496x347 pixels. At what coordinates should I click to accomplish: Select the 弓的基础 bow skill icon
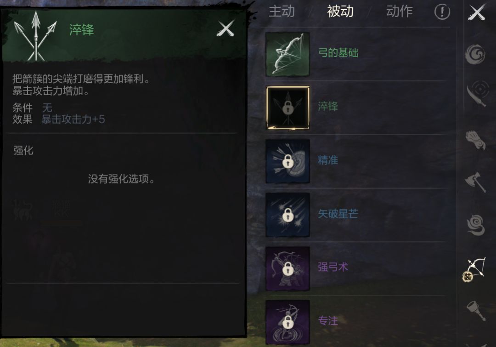click(287, 54)
